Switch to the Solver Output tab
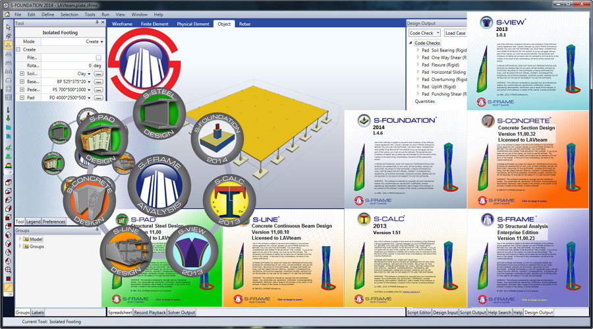 pyautogui.click(x=181, y=313)
